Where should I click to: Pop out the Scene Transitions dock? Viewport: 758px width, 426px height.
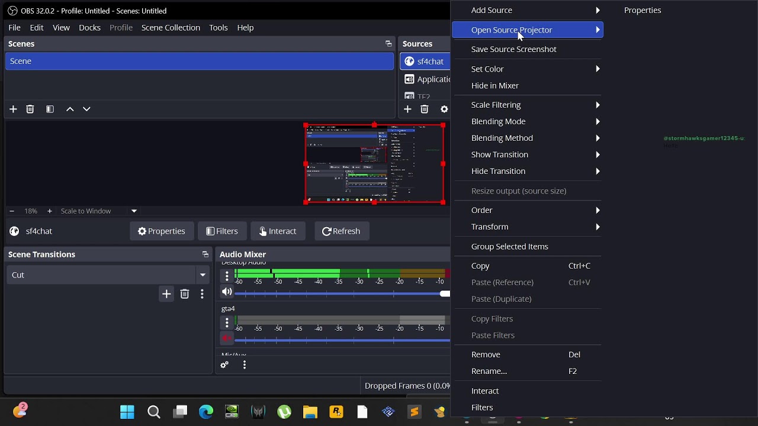[205, 254]
